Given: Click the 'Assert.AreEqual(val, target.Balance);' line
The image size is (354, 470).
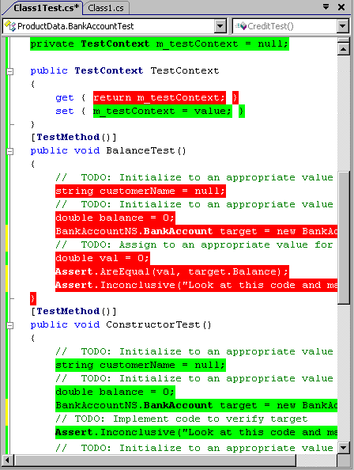Looking at the screenshot, I should (x=172, y=271).
